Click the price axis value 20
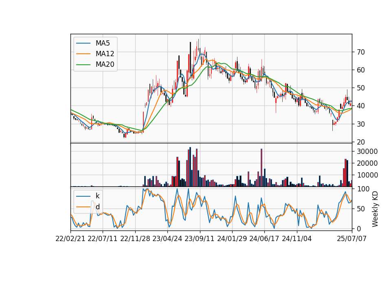Viewport: 391px width, 281px height. [x=361, y=142]
